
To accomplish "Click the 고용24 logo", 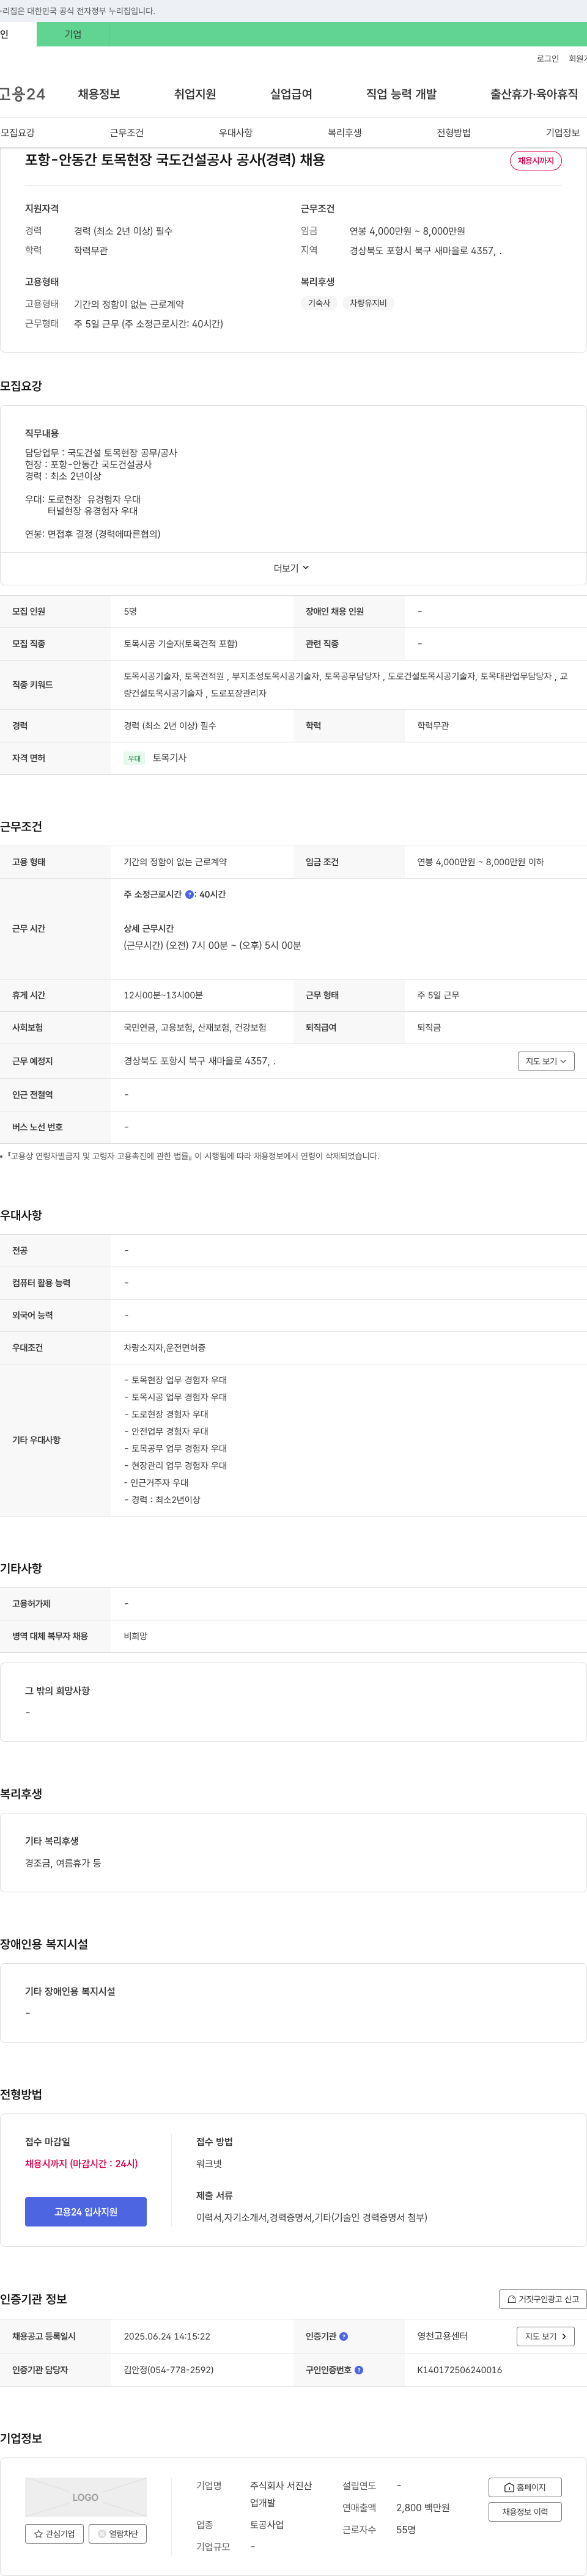I will click(22, 94).
